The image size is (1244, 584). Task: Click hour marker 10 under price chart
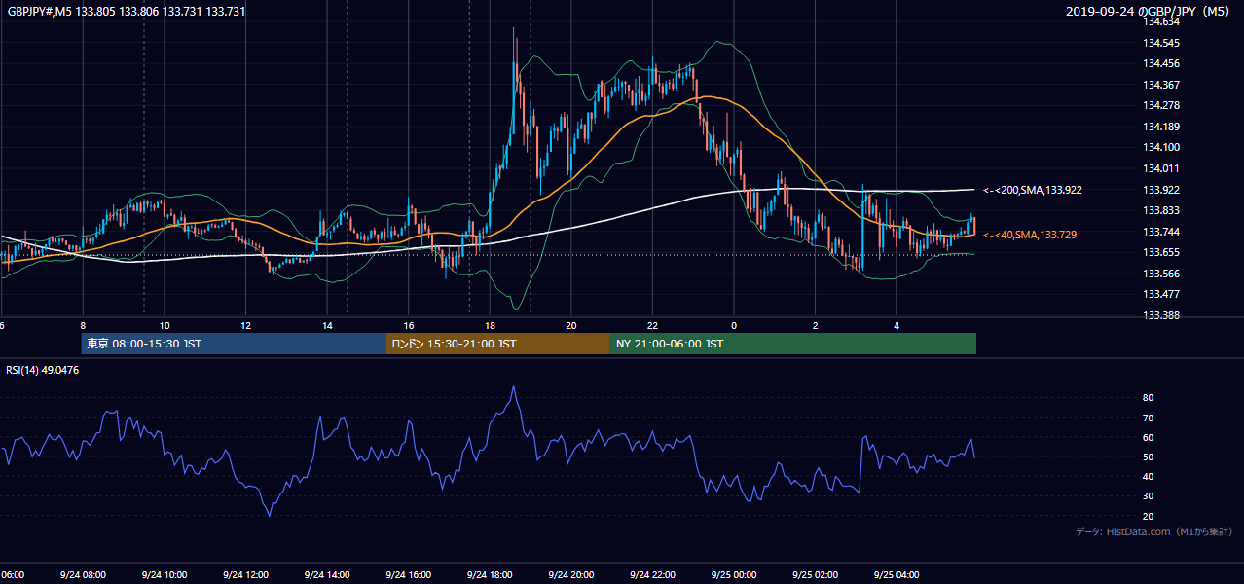click(x=165, y=326)
